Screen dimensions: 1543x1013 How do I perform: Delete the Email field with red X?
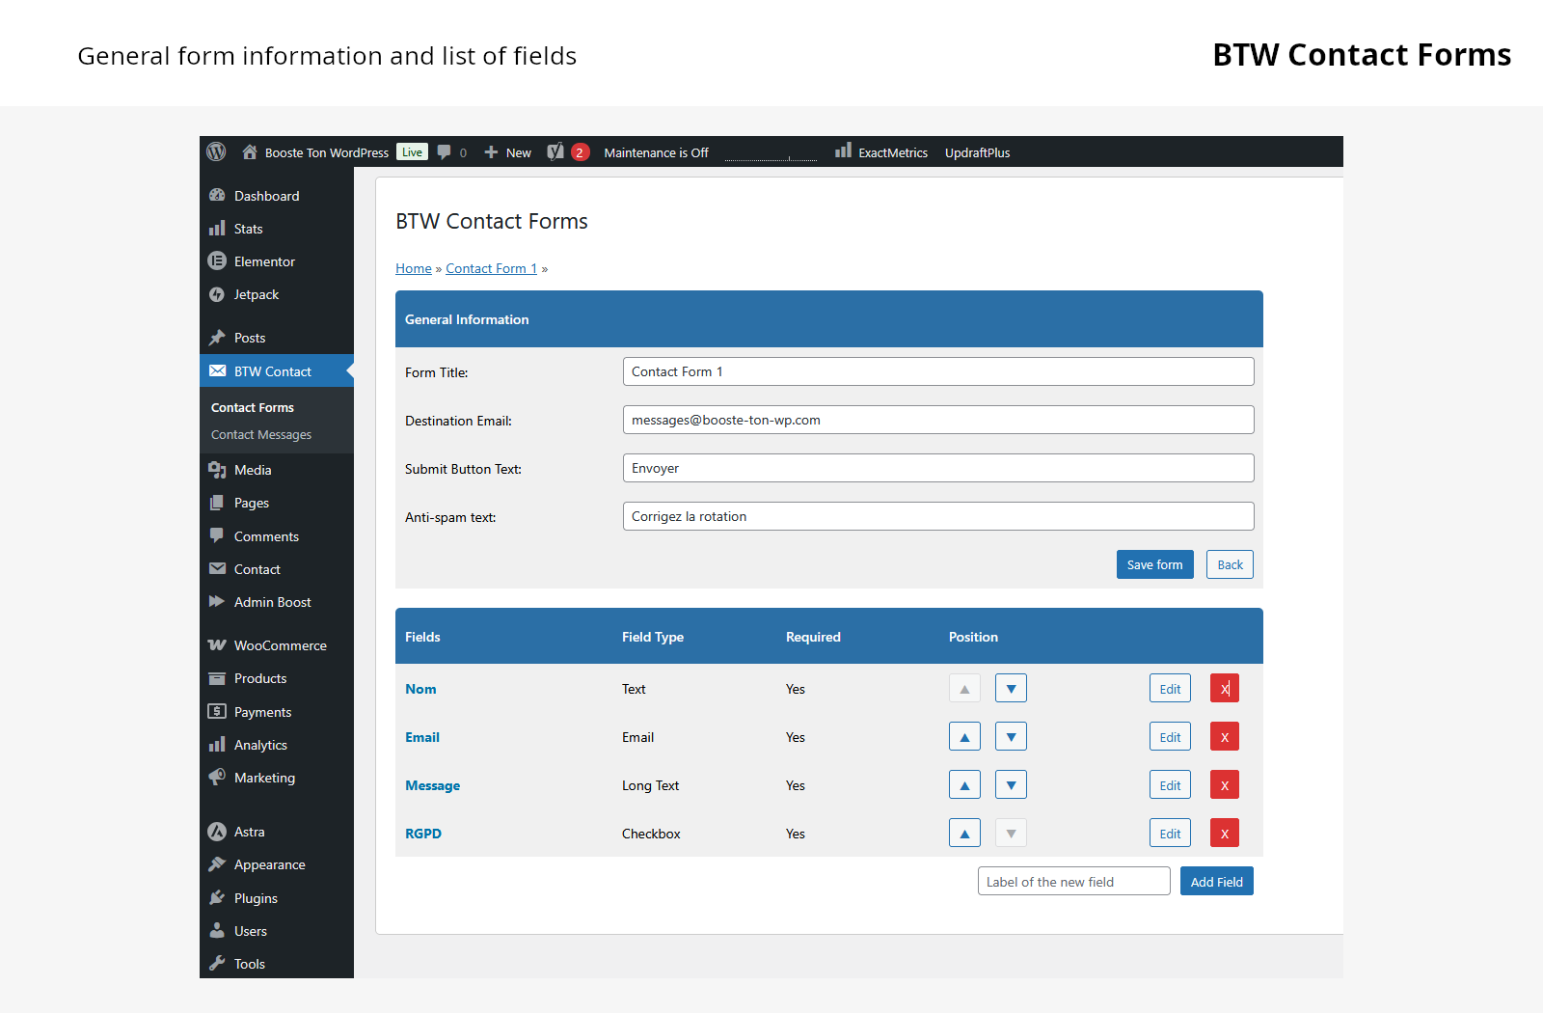click(1224, 737)
